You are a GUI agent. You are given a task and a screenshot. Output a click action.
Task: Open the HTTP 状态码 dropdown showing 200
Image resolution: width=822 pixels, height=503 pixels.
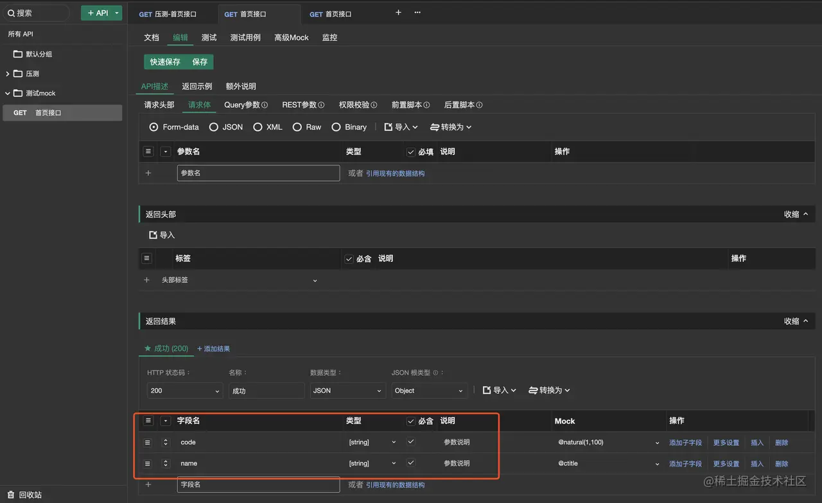pyautogui.click(x=184, y=391)
